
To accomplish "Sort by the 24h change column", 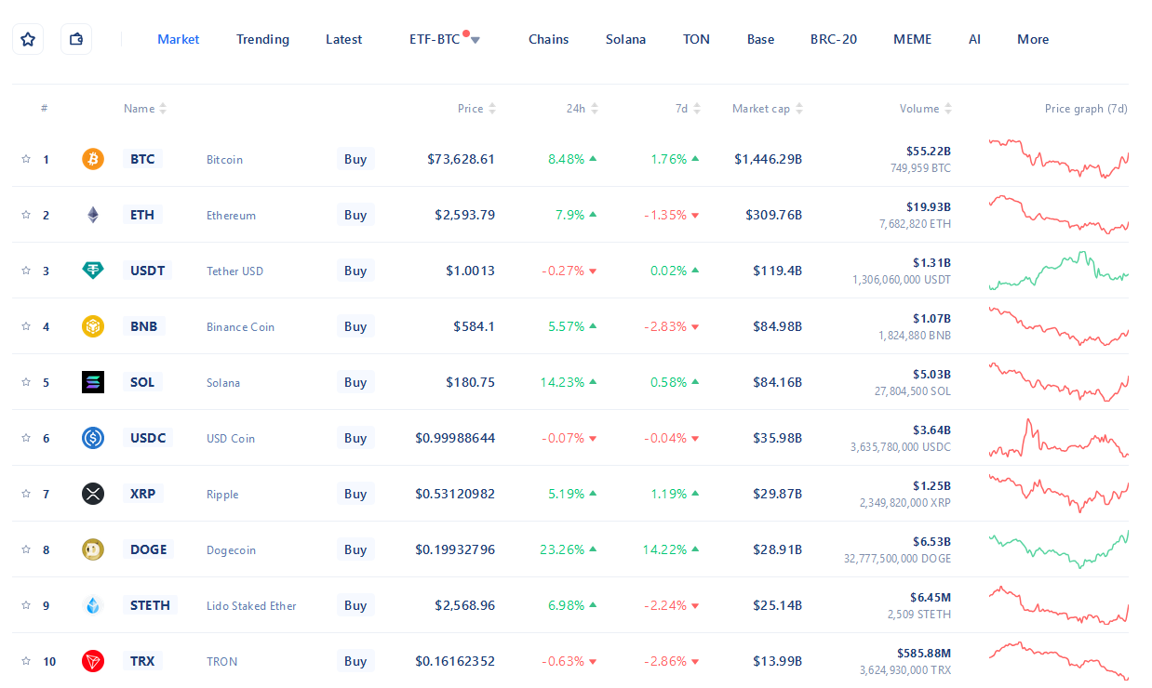I will click(x=583, y=109).
